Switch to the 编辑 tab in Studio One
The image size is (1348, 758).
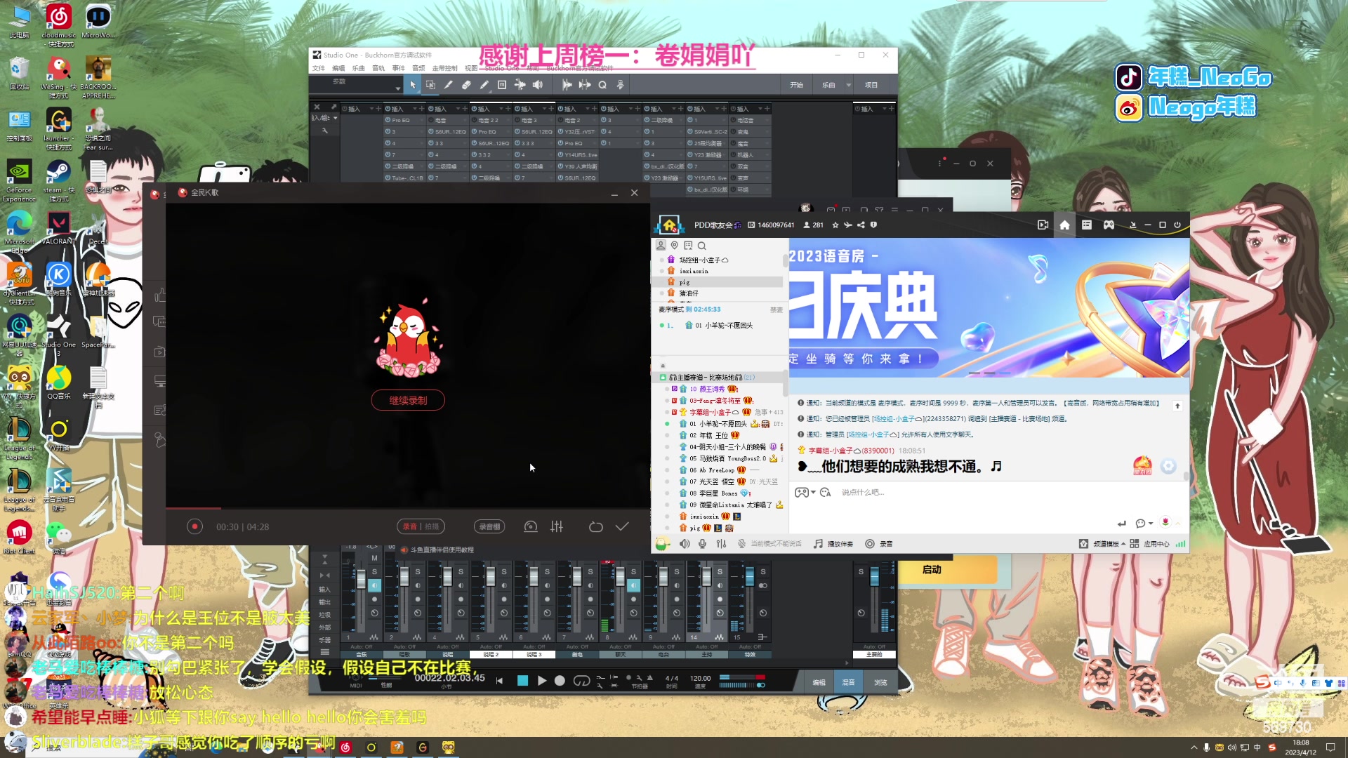[819, 682]
